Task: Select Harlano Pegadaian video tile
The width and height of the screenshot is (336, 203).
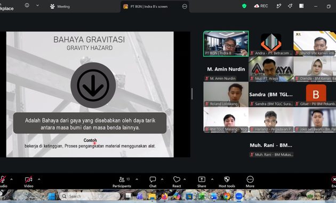Action: [x=271, y=120]
